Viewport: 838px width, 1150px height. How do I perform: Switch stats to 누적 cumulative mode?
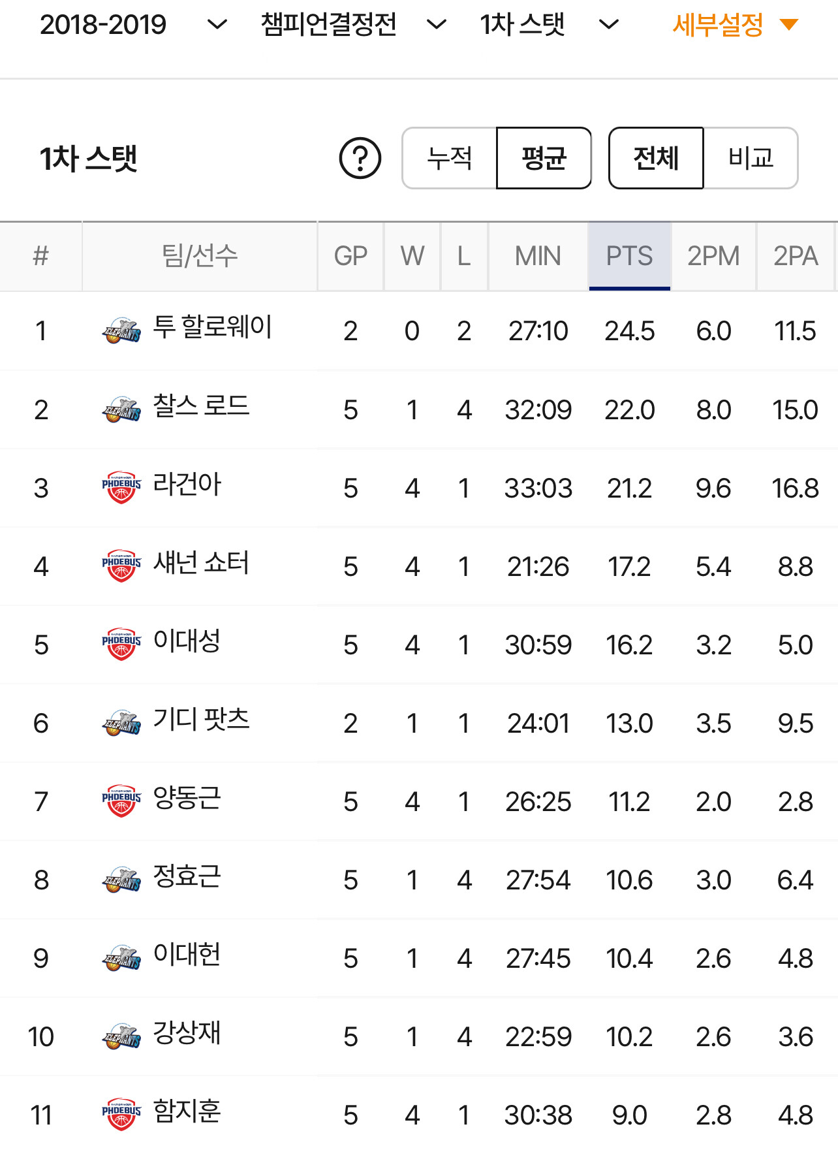click(x=450, y=158)
